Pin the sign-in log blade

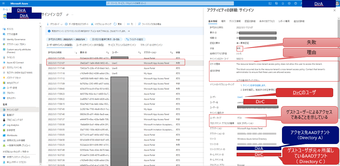67,15
